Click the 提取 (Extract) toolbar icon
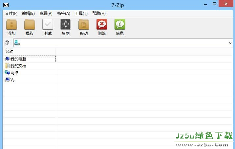This screenshot has width=235, height=149. click(x=30, y=24)
